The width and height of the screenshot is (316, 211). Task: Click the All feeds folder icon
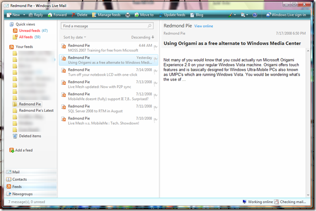15,37
